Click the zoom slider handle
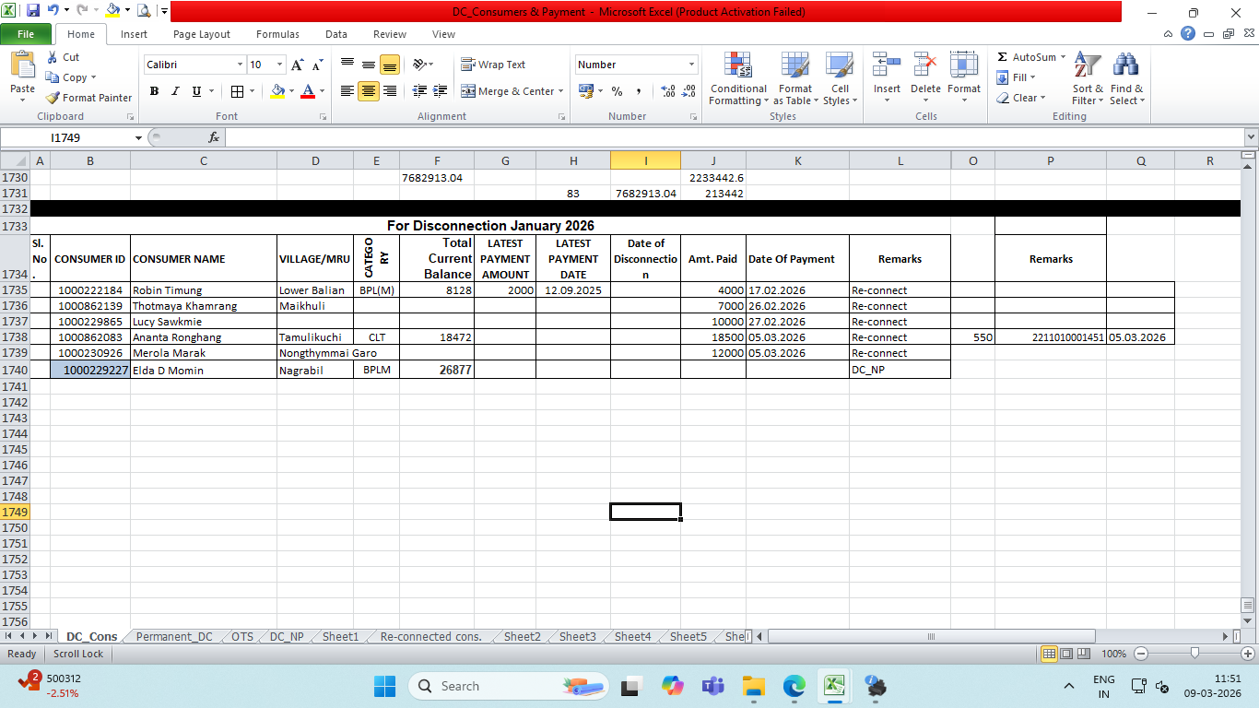The width and height of the screenshot is (1259, 708). click(x=1194, y=654)
